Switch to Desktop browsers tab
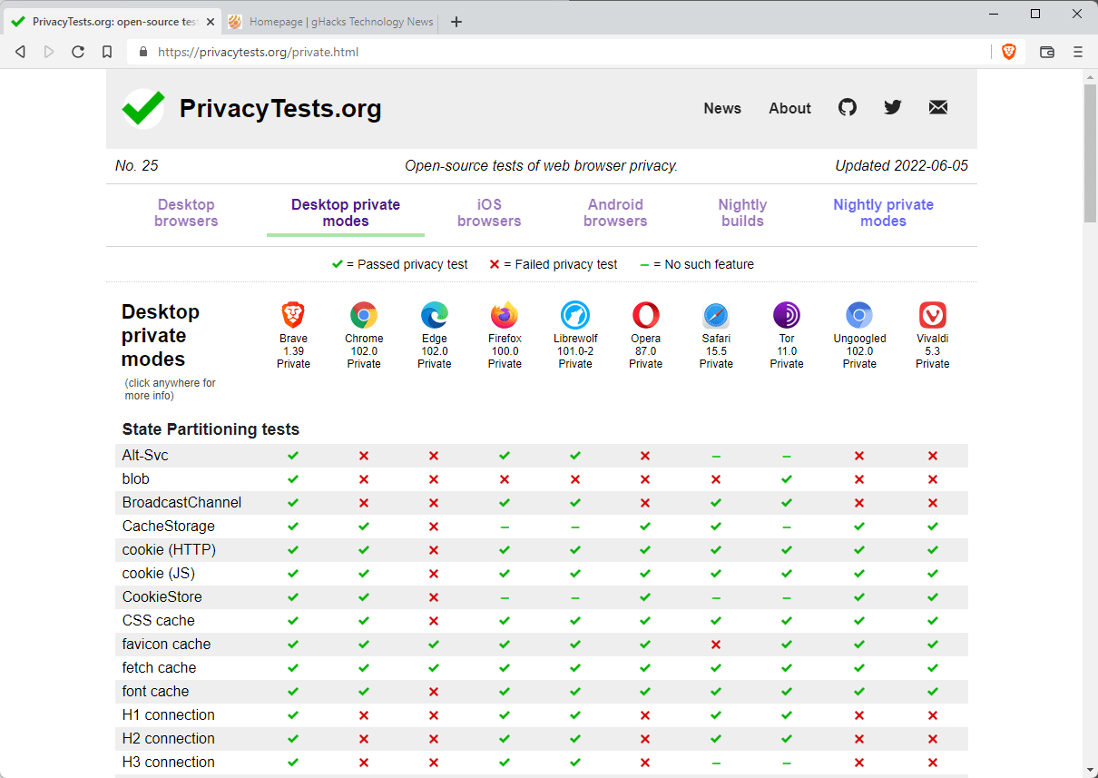The height and width of the screenshot is (778, 1098). (186, 212)
